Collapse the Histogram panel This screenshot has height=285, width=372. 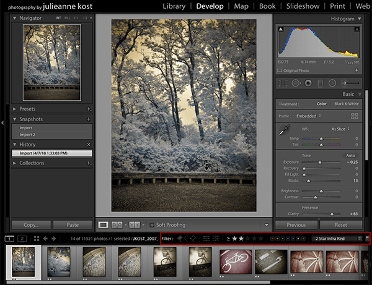(x=360, y=19)
